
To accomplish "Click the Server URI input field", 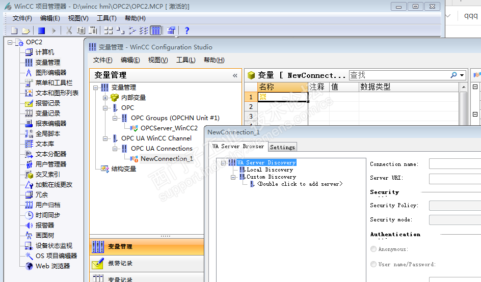I will [455, 179].
